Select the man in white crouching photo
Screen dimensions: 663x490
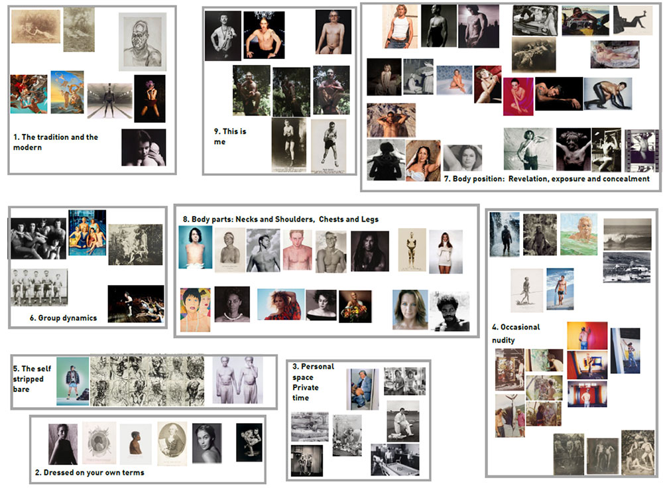(x=403, y=422)
